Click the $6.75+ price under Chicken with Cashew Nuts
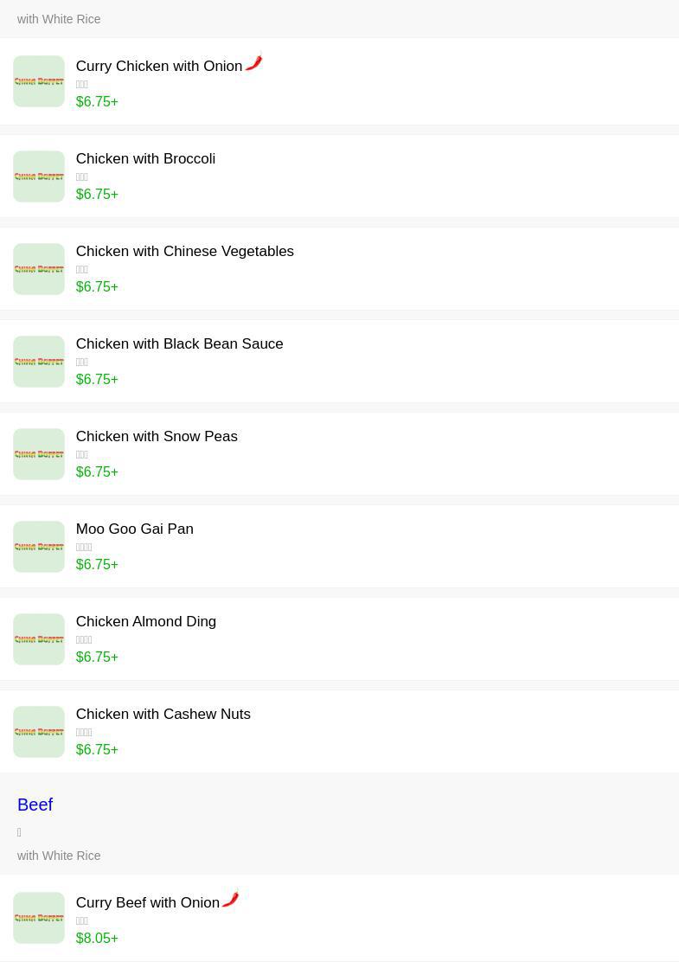The image size is (679, 962). pyautogui.click(x=97, y=750)
